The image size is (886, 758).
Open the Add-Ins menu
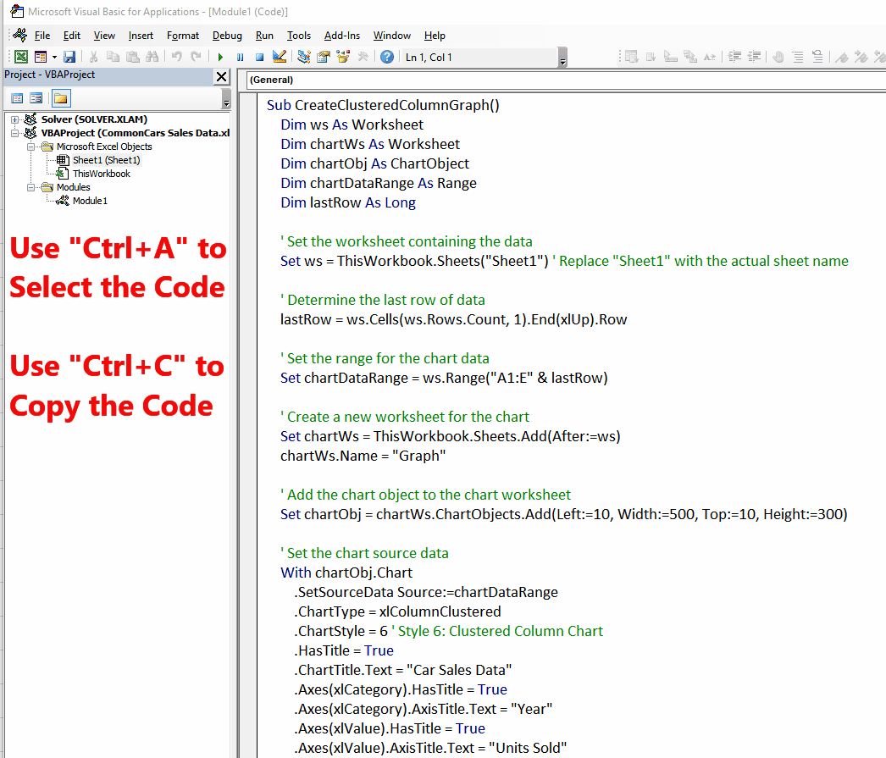pyautogui.click(x=342, y=36)
